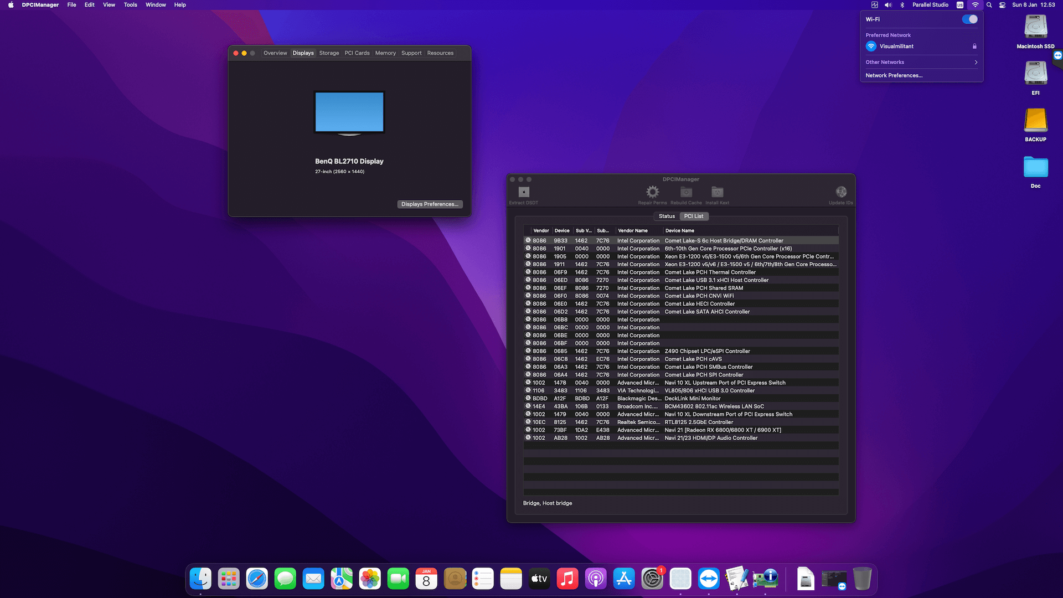
Task: Open the Tools menu
Action: 130,5
